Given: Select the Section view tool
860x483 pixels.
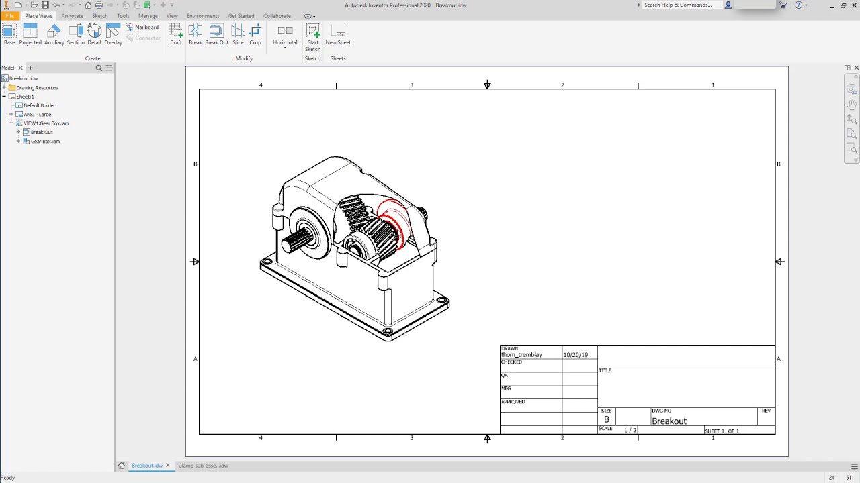Looking at the screenshot, I should pyautogui.click(x=76, y=34).
